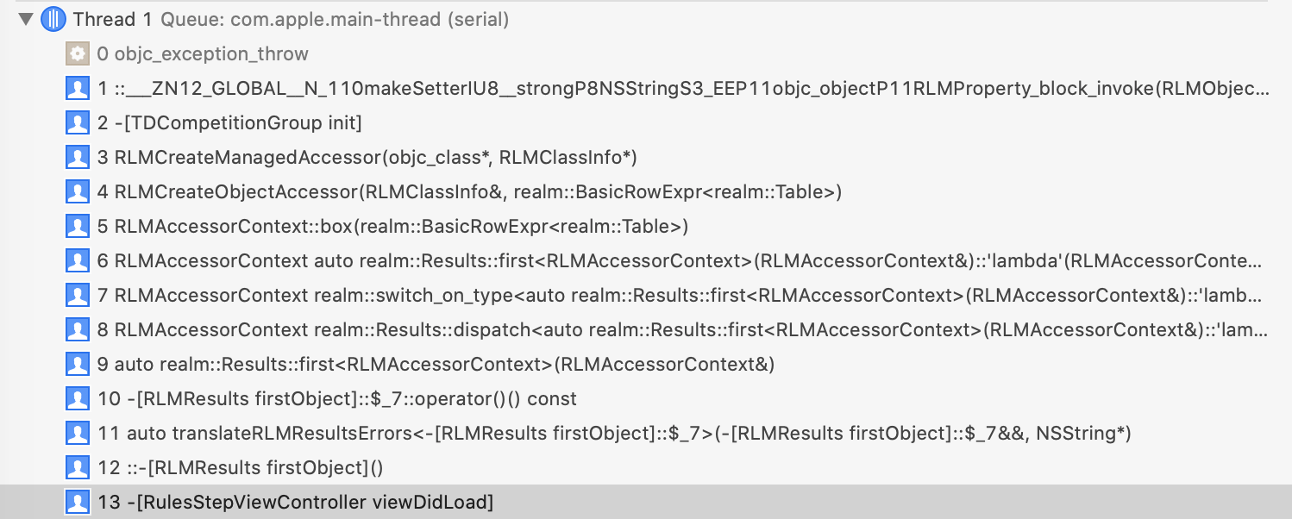Image resolution: width=1292 pixels, height=519 pixels.
Task: Select the gear icon on objc_exception_throw frame
Action: tap(78, 53)
